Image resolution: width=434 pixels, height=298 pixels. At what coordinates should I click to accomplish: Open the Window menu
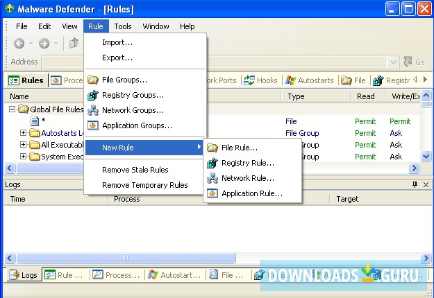[x=156, y=26]
